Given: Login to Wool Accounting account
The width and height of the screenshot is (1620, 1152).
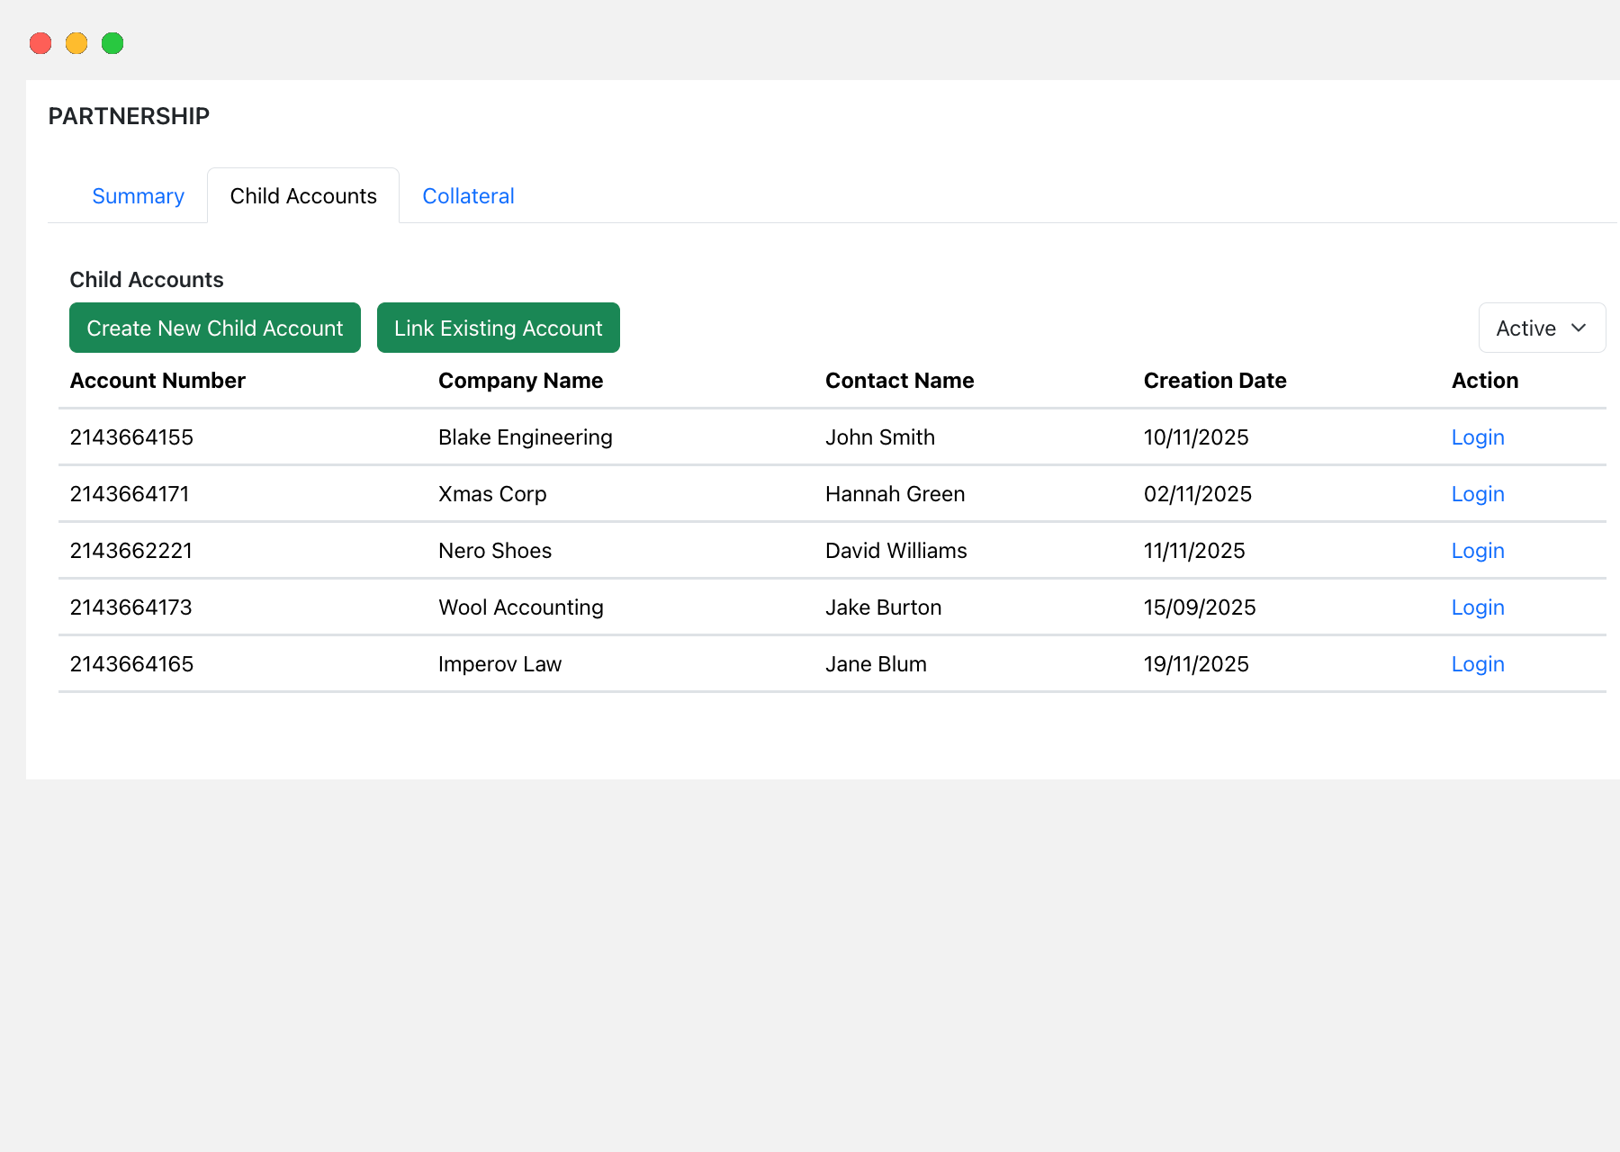Looking at the screenshot, I should (1478, 607).
